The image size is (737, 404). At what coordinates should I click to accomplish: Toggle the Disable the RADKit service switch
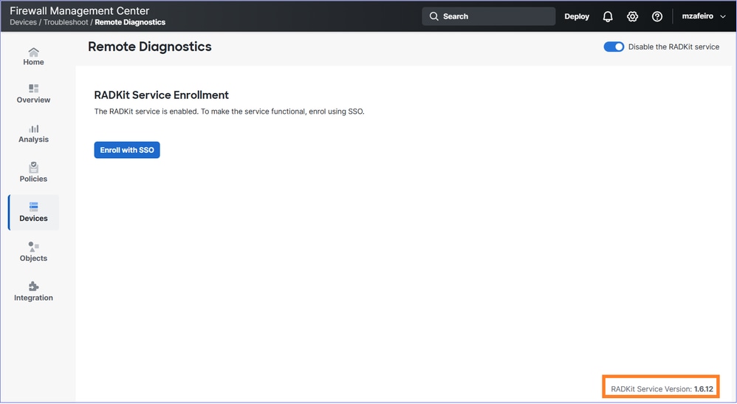[x=614, y=47]
